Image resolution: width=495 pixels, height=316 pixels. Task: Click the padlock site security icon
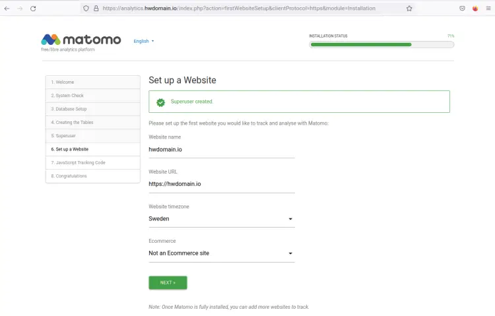(x=96, y=9)
